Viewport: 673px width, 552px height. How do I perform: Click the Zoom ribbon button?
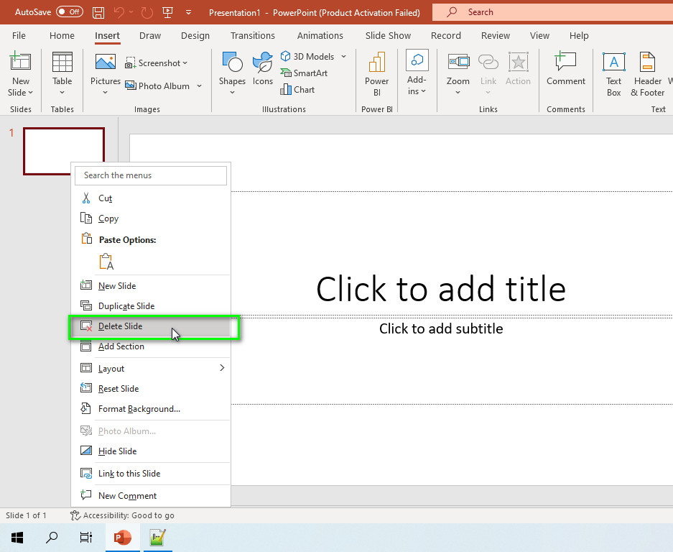pyautogui.click(x=458, y=74)
